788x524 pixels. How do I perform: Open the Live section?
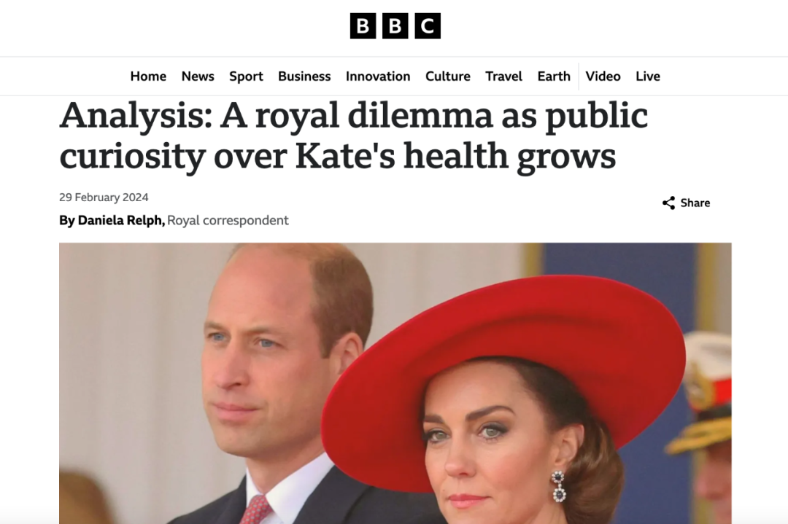648,77
